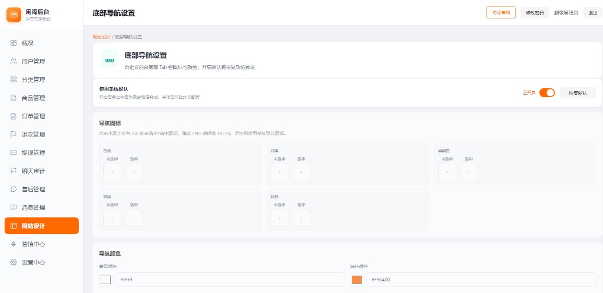The image size is (603, 293).
Task: Upload the 我的 未选中 icon tile
Action: pyautogui.click(x=280, y=218)
